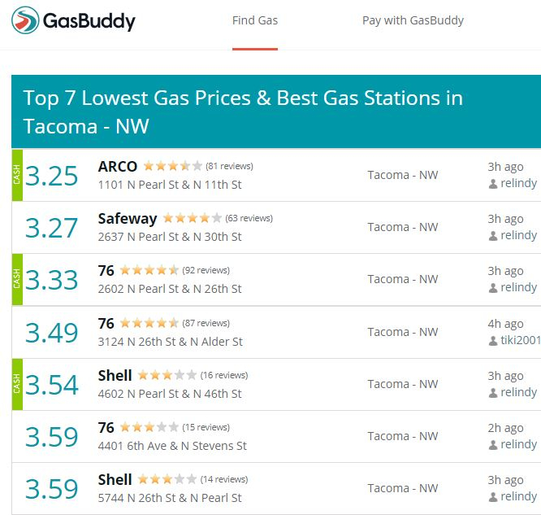The image size is (541, 515).
Task: Click star rating of Shell with 14 reviews
Action: [167, 479]
